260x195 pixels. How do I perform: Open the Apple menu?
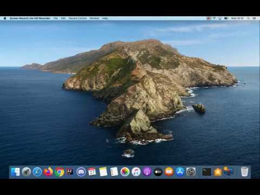point(5,18)
